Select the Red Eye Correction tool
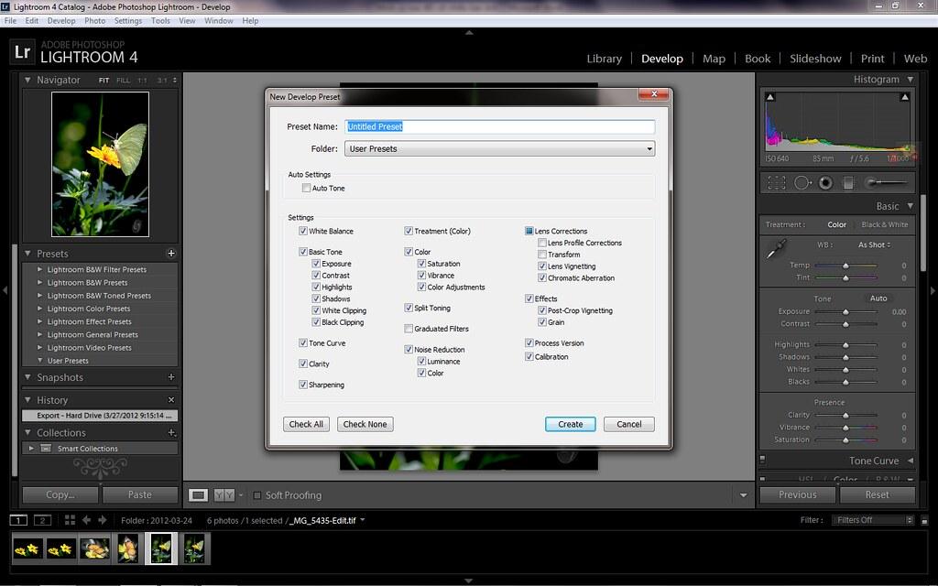This screenshot has height=586, width=938. pyautogui.click(x=825, y=182)
